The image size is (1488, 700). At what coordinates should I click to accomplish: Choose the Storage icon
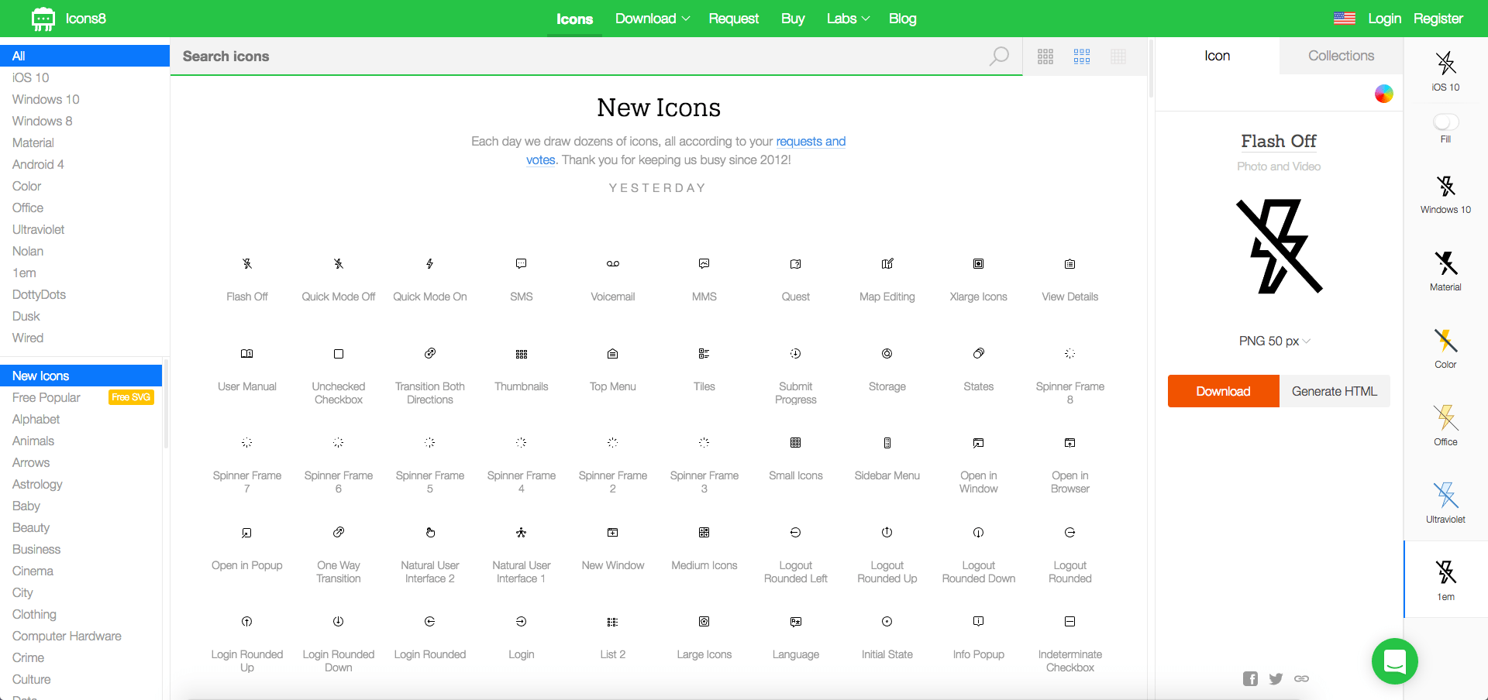click(887, 354)
